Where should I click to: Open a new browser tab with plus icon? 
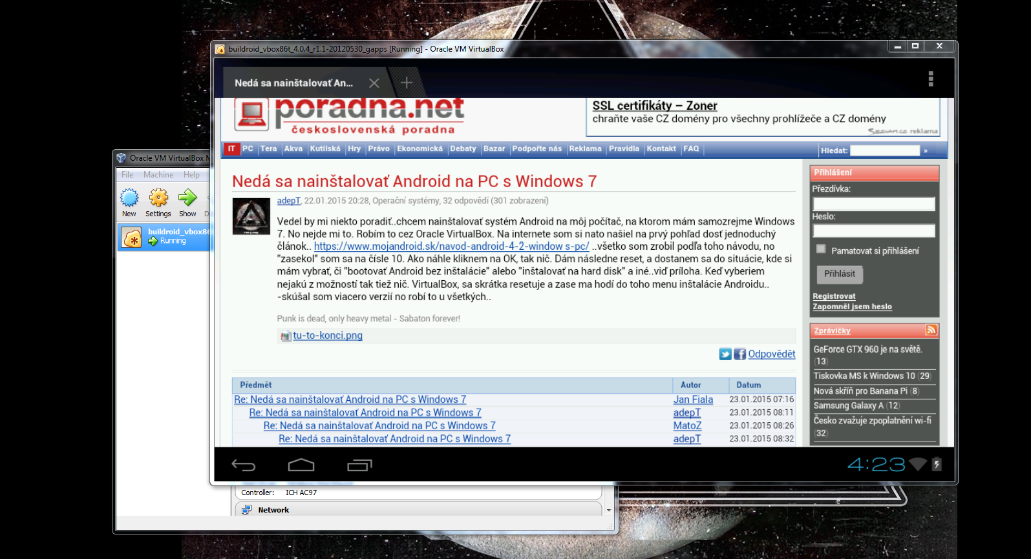[407, 83]
